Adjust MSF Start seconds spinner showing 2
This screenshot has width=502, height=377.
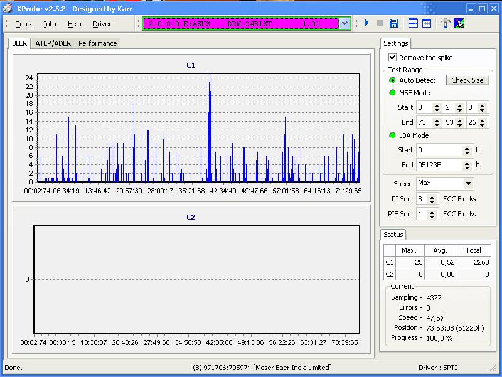(459, 107)
